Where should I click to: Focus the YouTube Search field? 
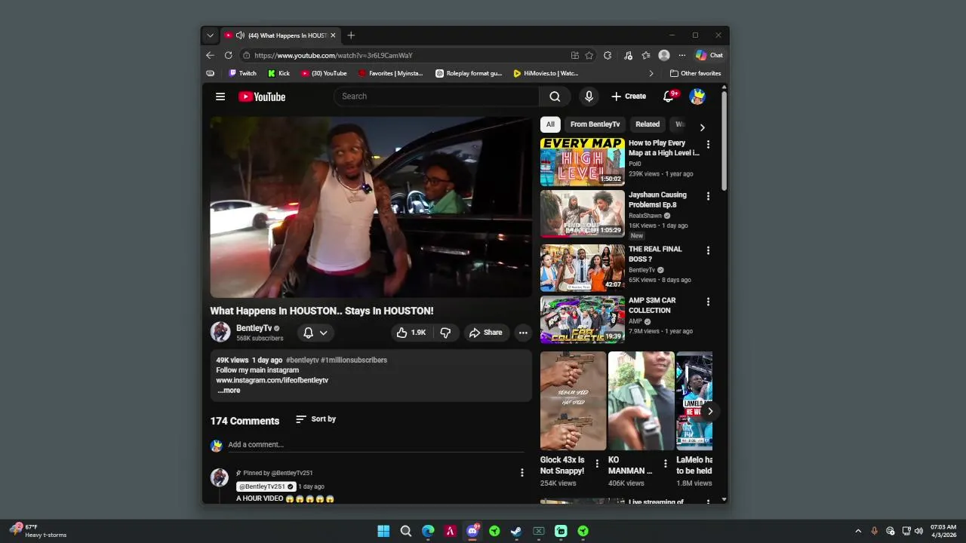(436, 97)
